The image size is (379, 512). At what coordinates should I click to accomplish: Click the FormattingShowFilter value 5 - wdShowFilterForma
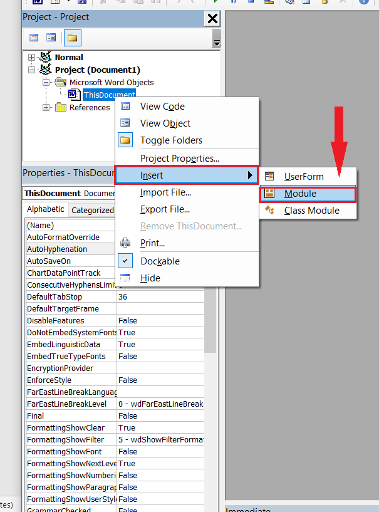160,440
